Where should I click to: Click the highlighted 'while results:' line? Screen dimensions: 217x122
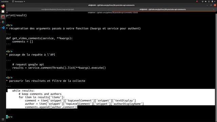23,91
